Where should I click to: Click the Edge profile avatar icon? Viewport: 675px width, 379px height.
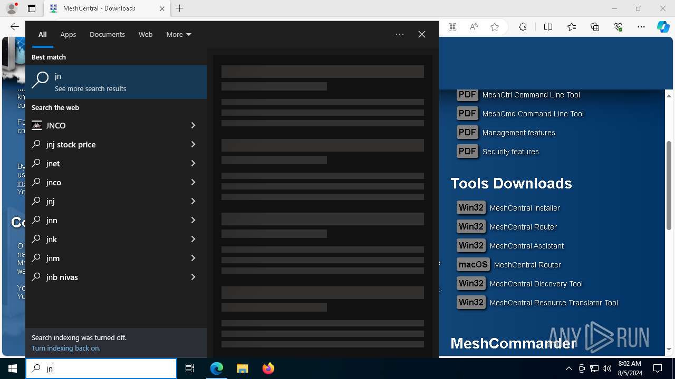(x=12, y=8)
